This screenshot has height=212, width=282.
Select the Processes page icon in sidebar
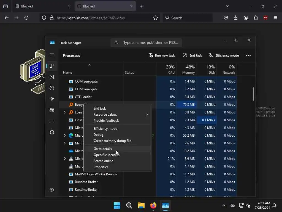(52, 66)
